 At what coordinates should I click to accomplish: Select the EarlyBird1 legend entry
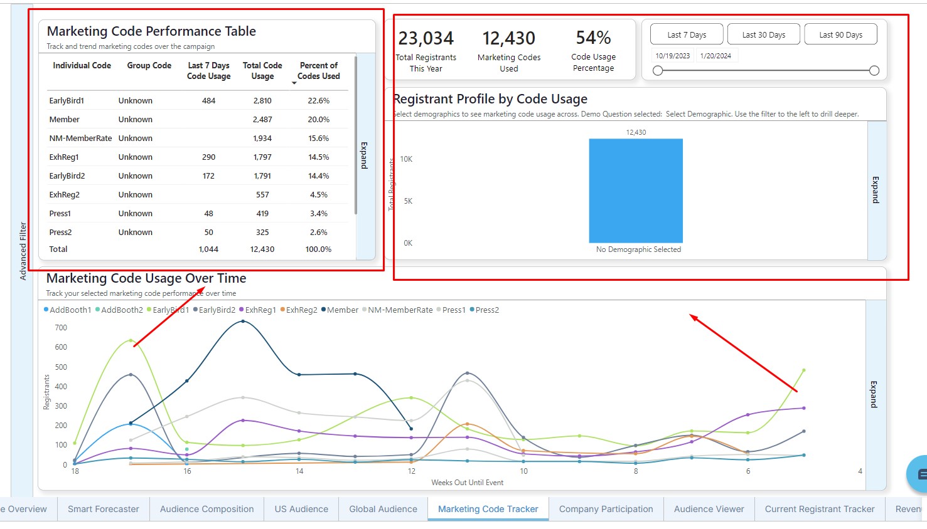tap(168, 310)
